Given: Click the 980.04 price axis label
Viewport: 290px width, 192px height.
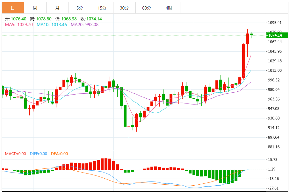Looking at the screenshot, I should [x=274, y=89].
